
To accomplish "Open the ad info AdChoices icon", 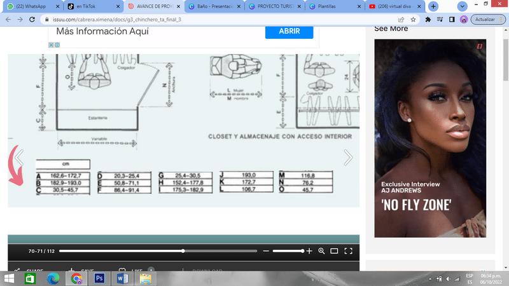I will point(57,44).
